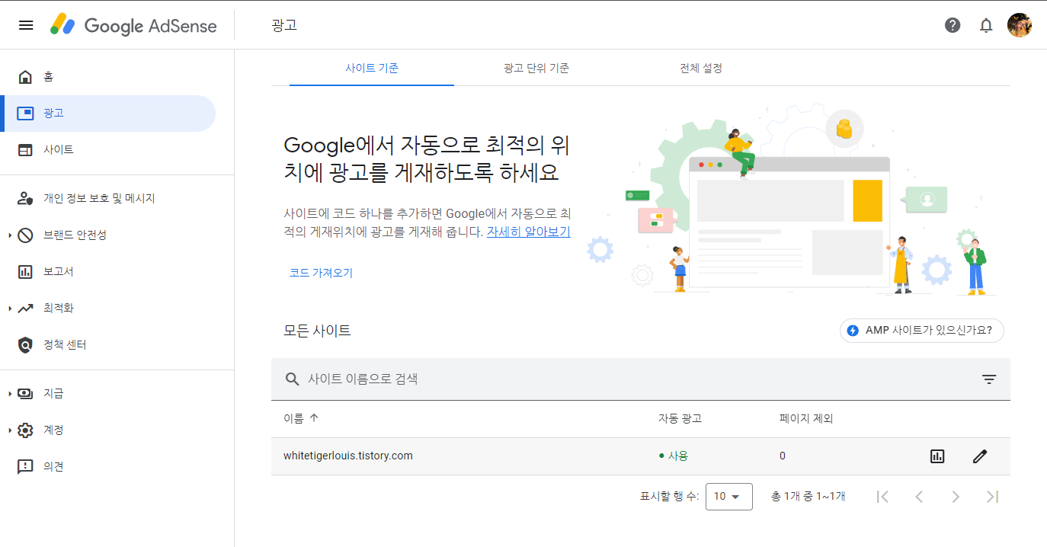The height and width of the screenshot is (547, 1047).
Task: Click the 총 1개 중 1~1개 count text
Action: [x=808, y=497]
